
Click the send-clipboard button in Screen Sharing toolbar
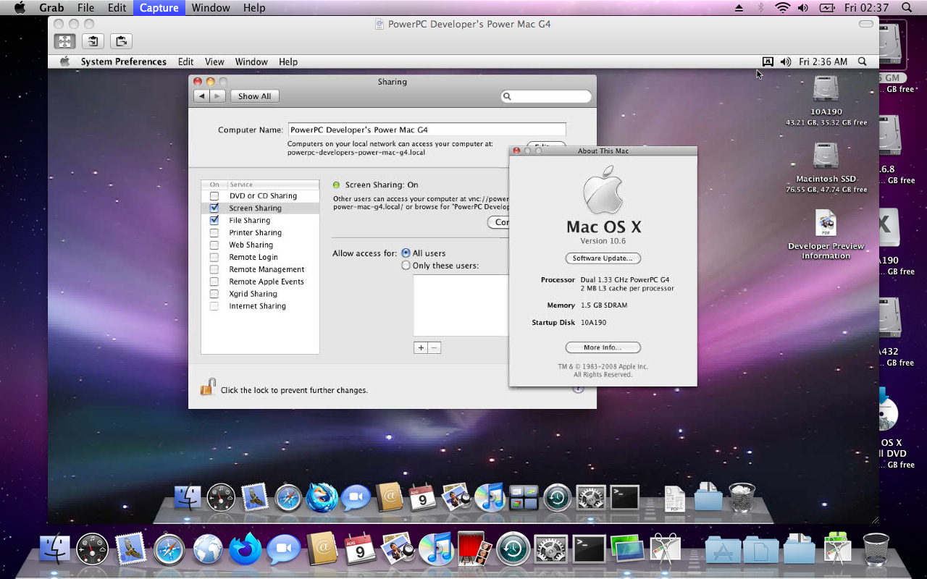(121, 41)
